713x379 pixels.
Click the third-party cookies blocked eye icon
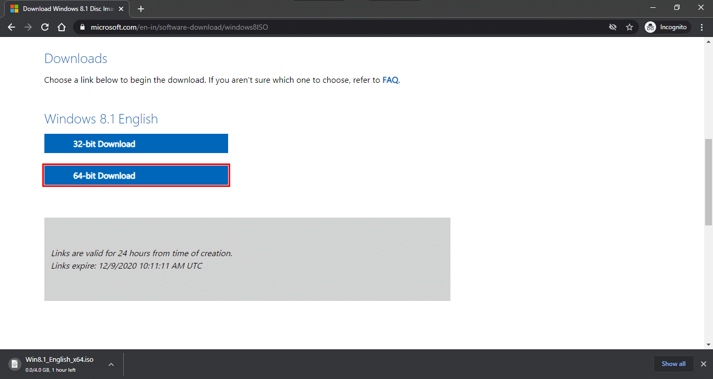(613, 27)
